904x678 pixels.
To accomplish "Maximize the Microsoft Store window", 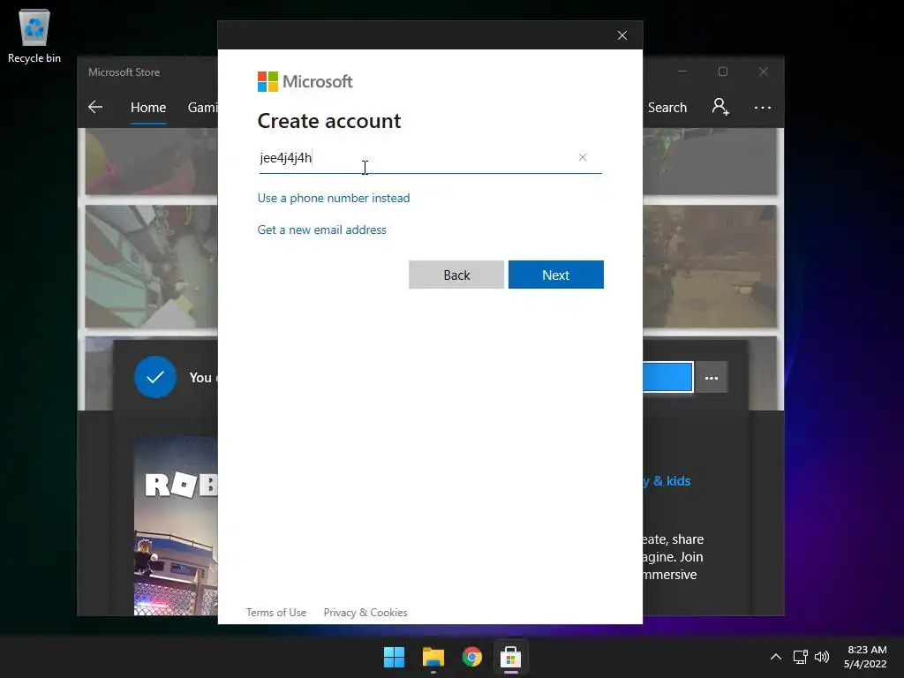I will pos(723,72).
